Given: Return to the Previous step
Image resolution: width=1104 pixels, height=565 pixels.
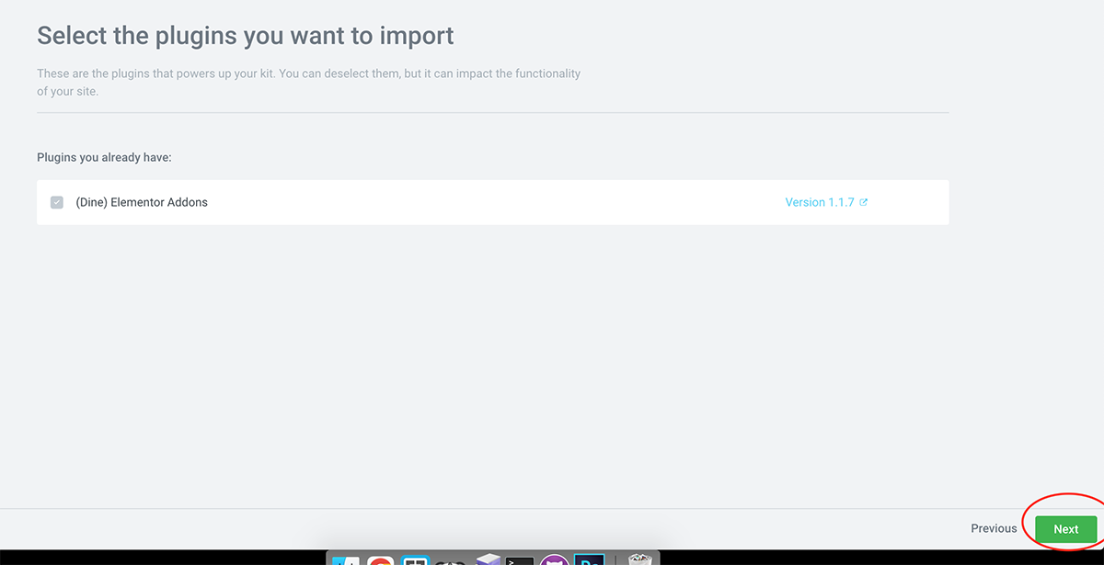Looking at the screenshot, I should pos(994,529).
